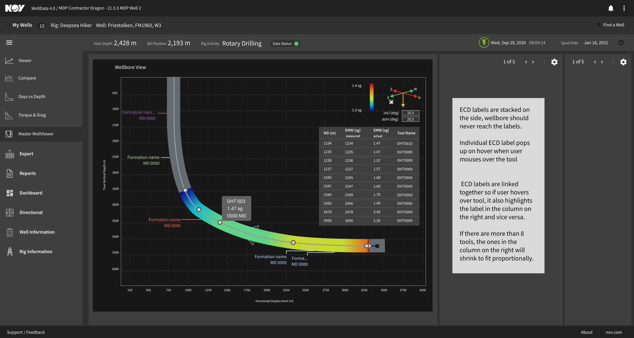Screen dimensions: 634x338
Task: Go to previous page in middle panel
Action: click(x=526, y=62)
